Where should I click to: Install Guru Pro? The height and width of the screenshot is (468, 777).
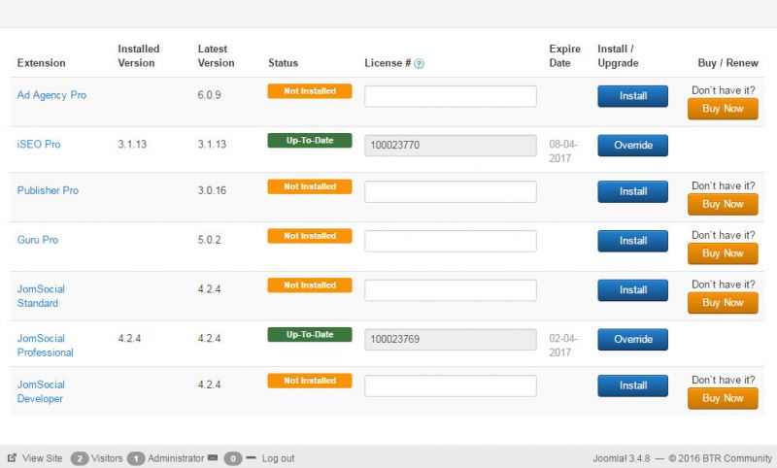click(632, 241)
